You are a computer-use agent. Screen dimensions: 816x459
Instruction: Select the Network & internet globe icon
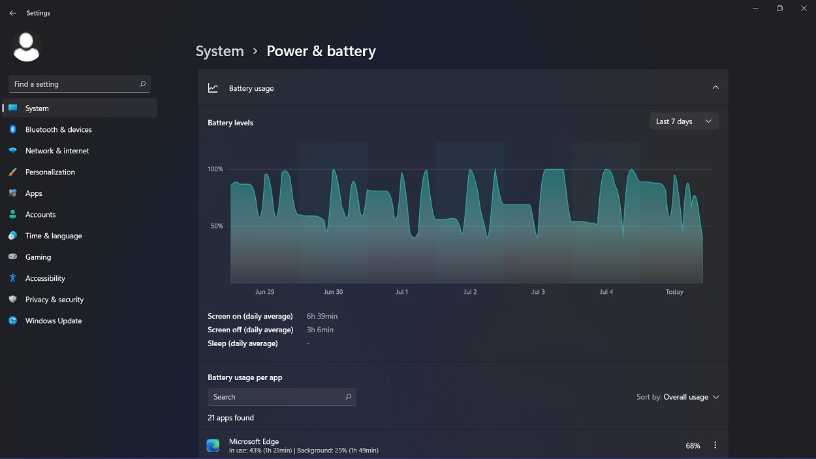pyautogui.click(x=13, y=150)
